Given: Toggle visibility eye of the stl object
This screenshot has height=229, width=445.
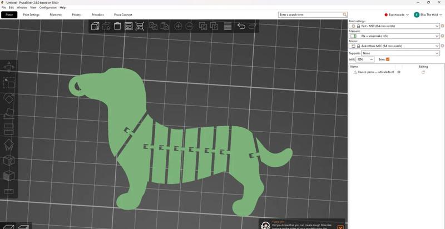Looking at the screenshot, I should (x=399, y=72).
